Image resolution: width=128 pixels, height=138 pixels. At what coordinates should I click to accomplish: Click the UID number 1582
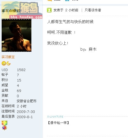tap(21, 70)
